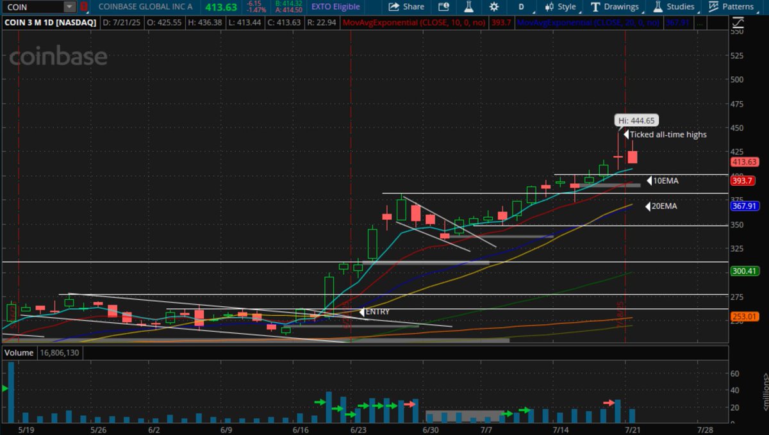Click the Share button
The image size is (769, 435).
[x=406, y=7]
